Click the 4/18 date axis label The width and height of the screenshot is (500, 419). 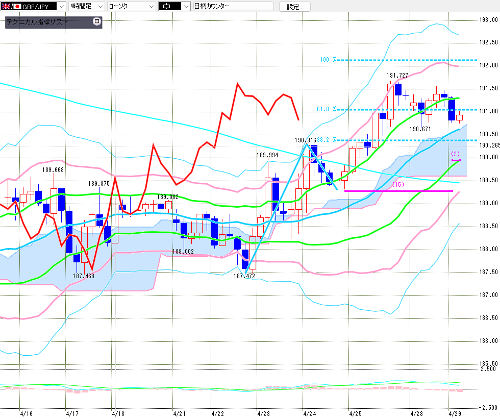click(118, 413)
